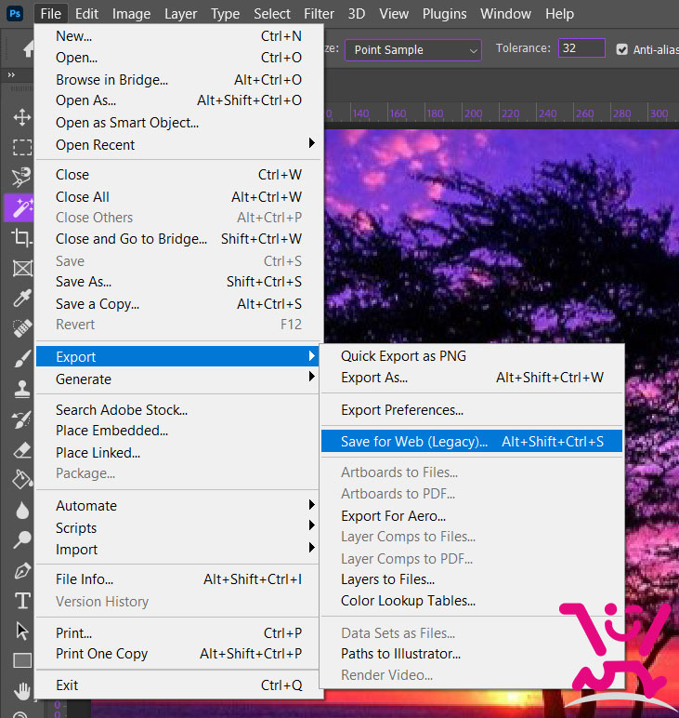
Task: Select the Path Selection tool
Action: coord(21,631)
